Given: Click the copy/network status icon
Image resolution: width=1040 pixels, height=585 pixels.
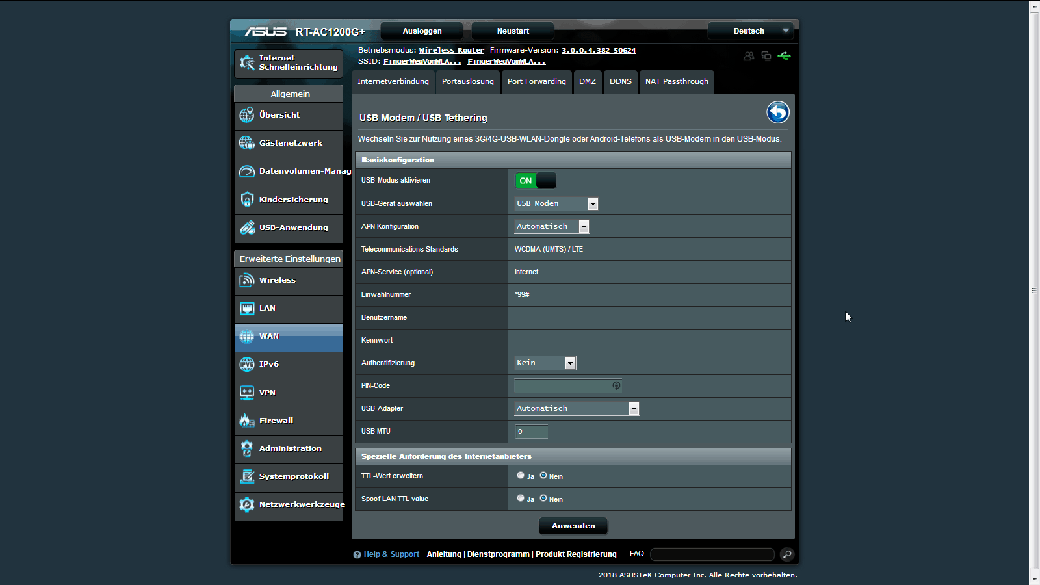Looking at the screenshot, I should tap(766, 56).
